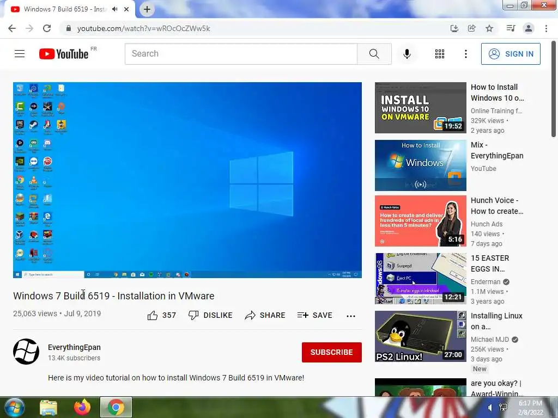This screenshot has width=558, height=418.
Task: Click the system tray volume icon
Action: point(490,407)
